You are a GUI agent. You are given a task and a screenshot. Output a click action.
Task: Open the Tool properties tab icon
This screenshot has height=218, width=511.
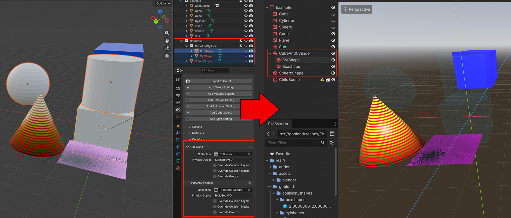pyautogui.click(x=178, y=79)
